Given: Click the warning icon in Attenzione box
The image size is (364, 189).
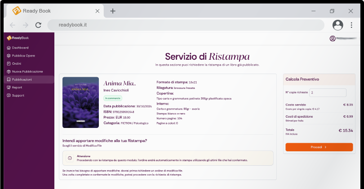Looking at the screenshot, I should (x=70, y=158).
